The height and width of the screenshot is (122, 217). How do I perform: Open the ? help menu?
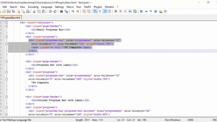[x=117, y=7]
